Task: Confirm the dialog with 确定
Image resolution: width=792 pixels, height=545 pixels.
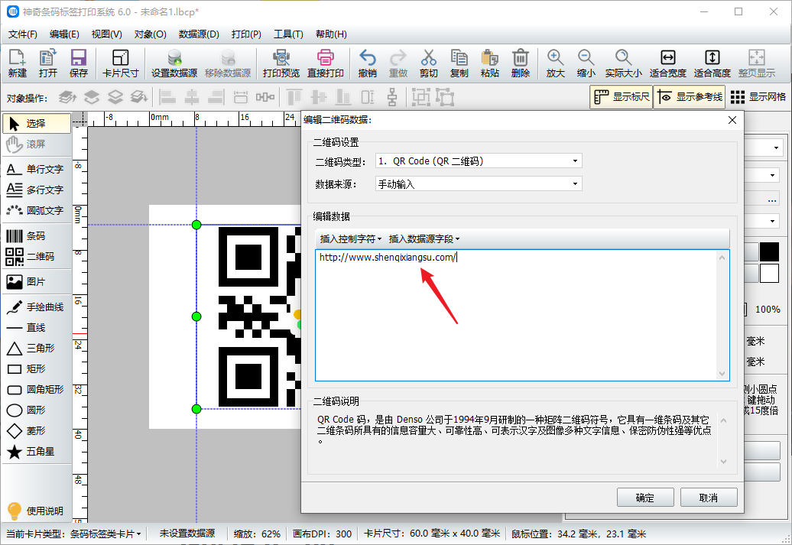Action: pyautogui.click(x=645, y=498)
